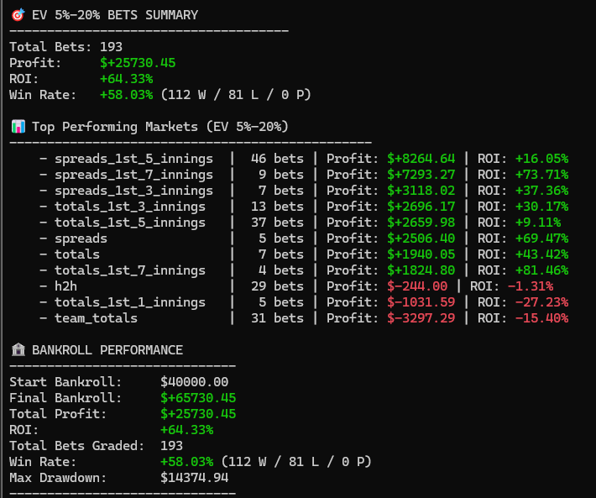Click '46 bets' in spreads_1st_5_innings row

277,159
